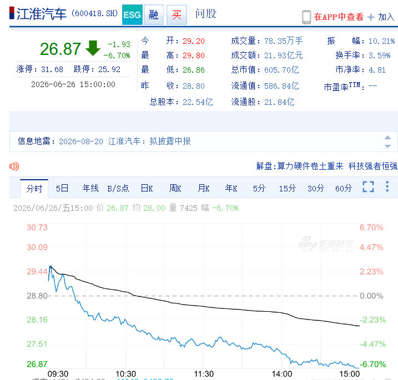
Task: Open 解盘 market commentary headline link
Action: (x=327, y=166)
